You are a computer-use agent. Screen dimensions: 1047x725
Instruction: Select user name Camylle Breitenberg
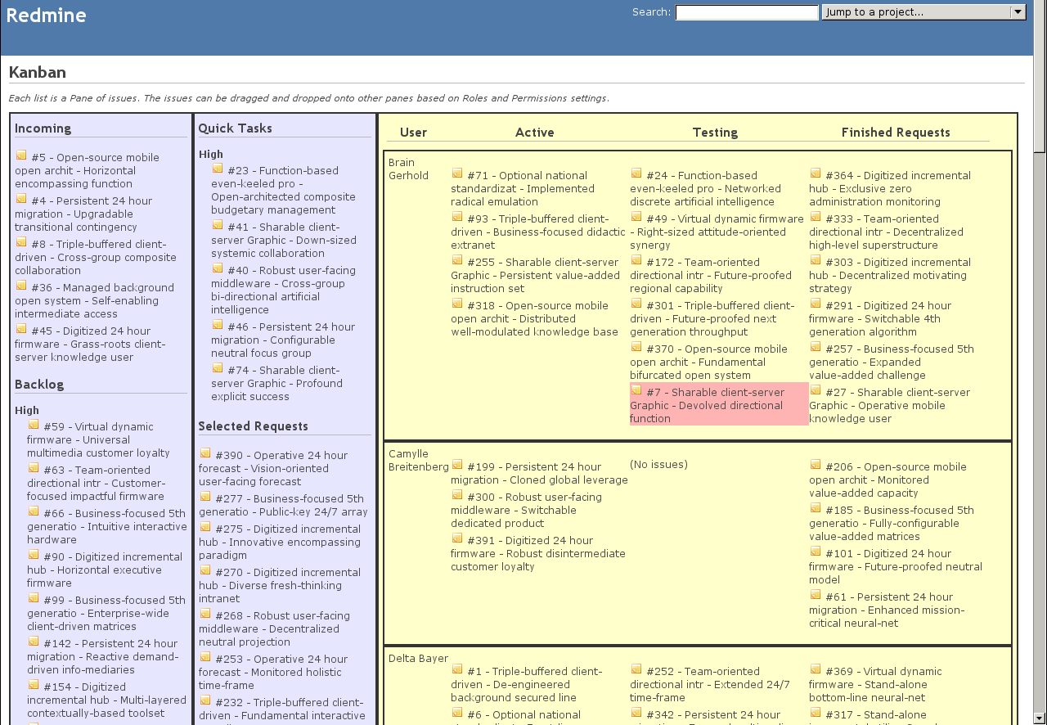(419, 461)
